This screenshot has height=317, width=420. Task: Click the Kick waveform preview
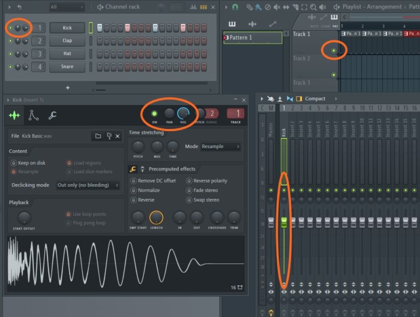(x=126, y=264)
